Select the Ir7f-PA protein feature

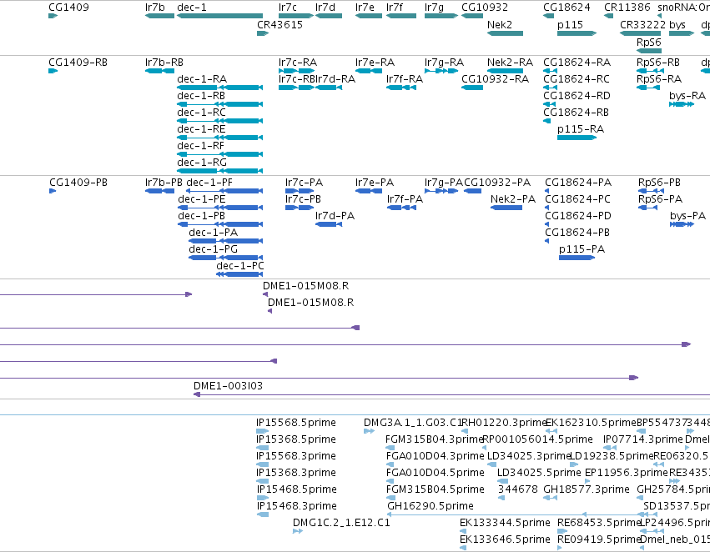(x=401, y=208)
